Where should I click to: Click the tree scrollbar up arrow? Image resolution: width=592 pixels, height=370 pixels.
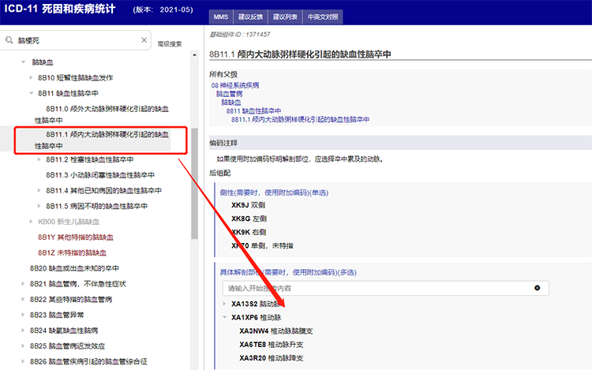pyautogui.click(x=194, y=54)
